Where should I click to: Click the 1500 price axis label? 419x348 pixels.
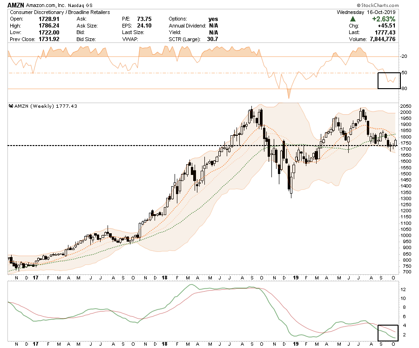coord(405,174)
